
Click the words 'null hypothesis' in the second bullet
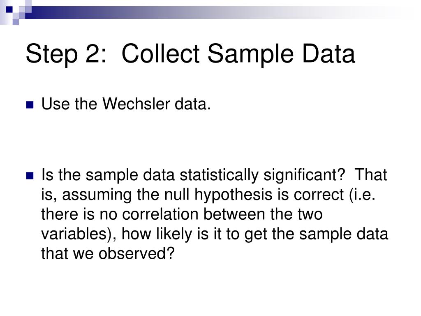coord(218,195)
